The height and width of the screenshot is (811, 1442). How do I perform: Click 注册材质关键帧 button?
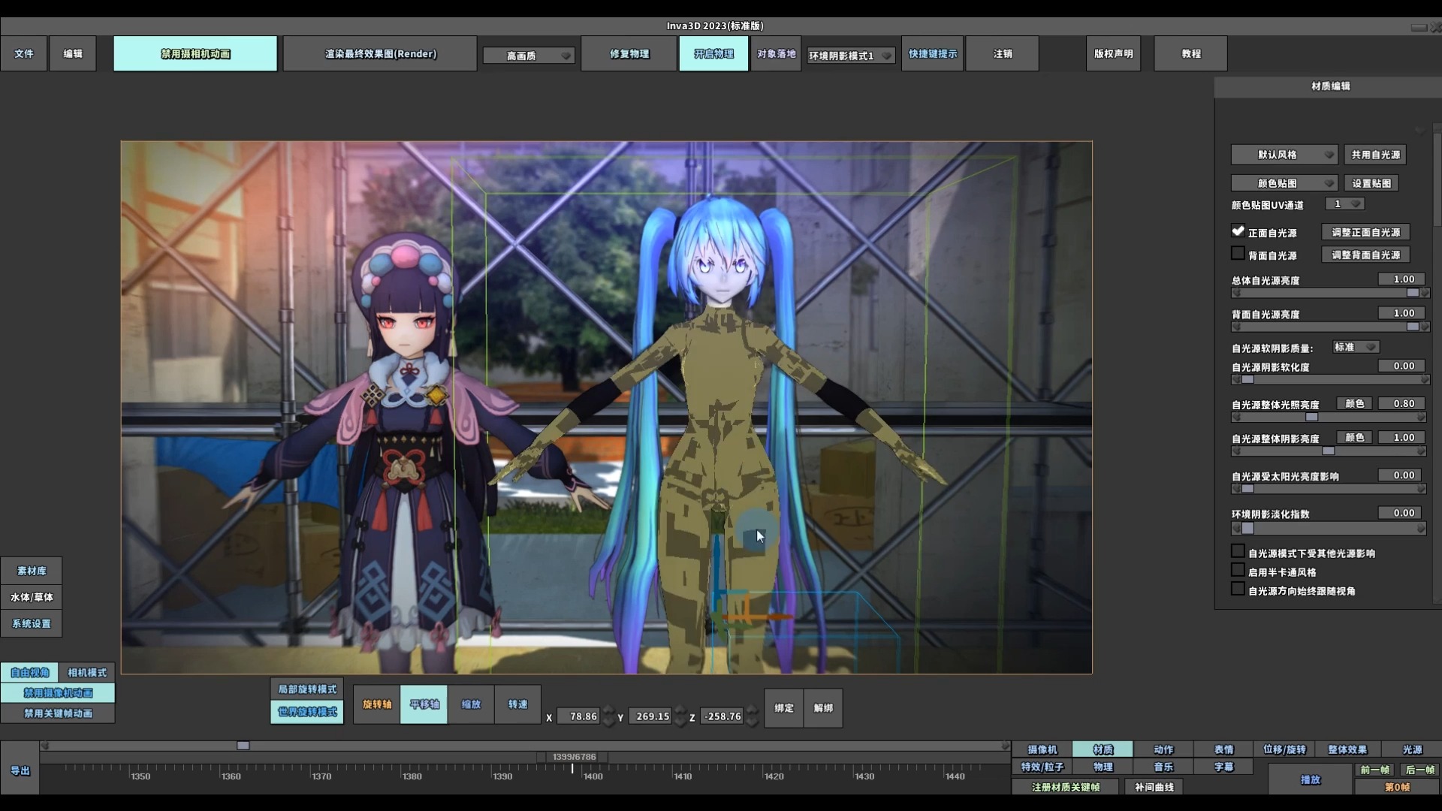[x=1066, y=787]
